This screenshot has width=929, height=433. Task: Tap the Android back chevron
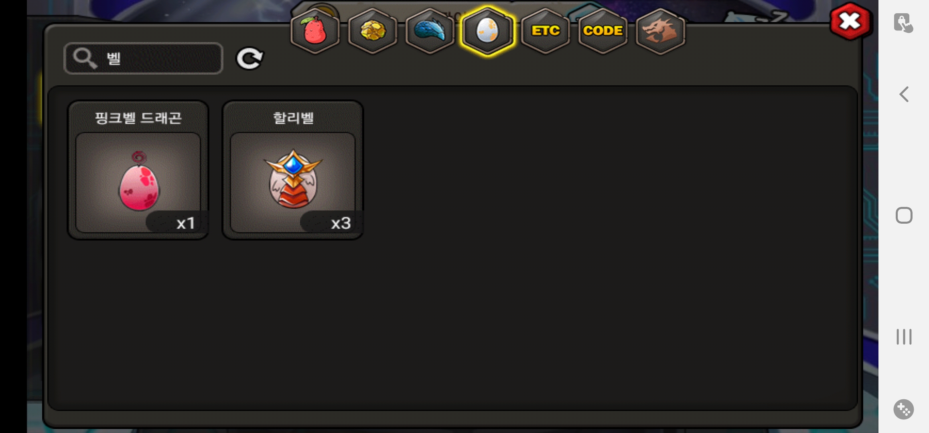click(904, 95)
